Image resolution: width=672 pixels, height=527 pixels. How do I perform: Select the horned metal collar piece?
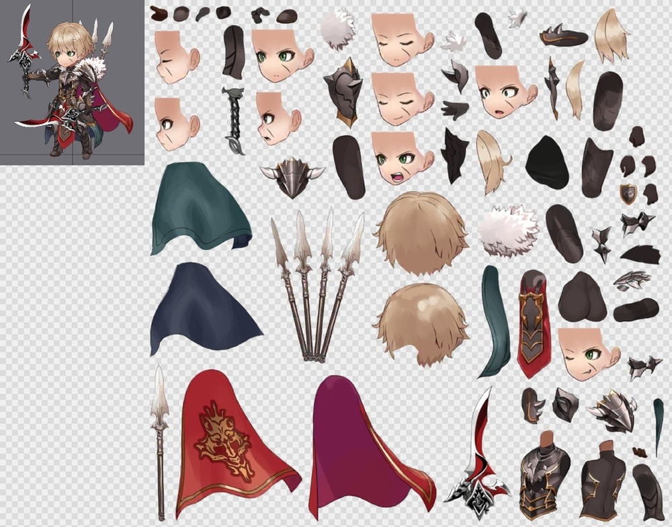pos(292,176)
